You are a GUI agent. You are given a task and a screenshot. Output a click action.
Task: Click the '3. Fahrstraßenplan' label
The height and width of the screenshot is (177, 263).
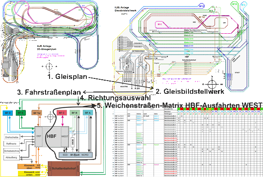click(x=50, y=92)
